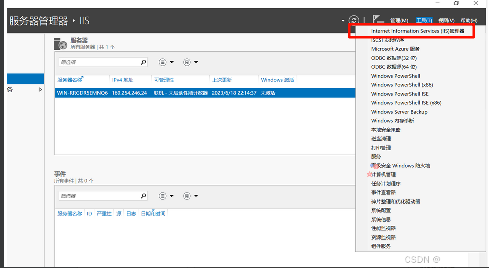Select Windows PowerShell ISE entry

pyautogui.click(x=400, y=94)
